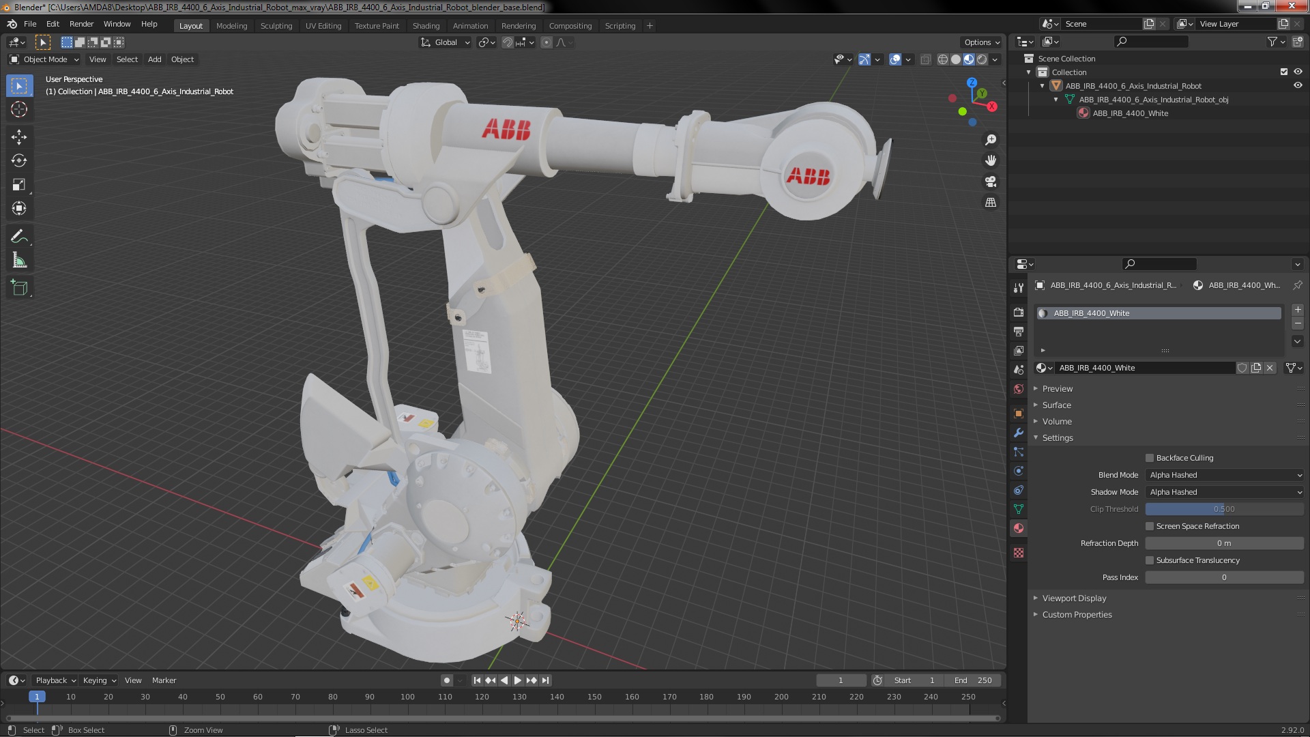The image size is (1310, 737).
Task: Click the pan view hand icon
Action: click(991, 160)
